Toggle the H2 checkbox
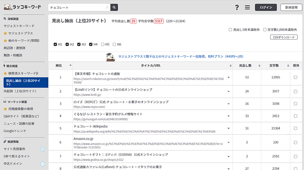 pos(67,44)
